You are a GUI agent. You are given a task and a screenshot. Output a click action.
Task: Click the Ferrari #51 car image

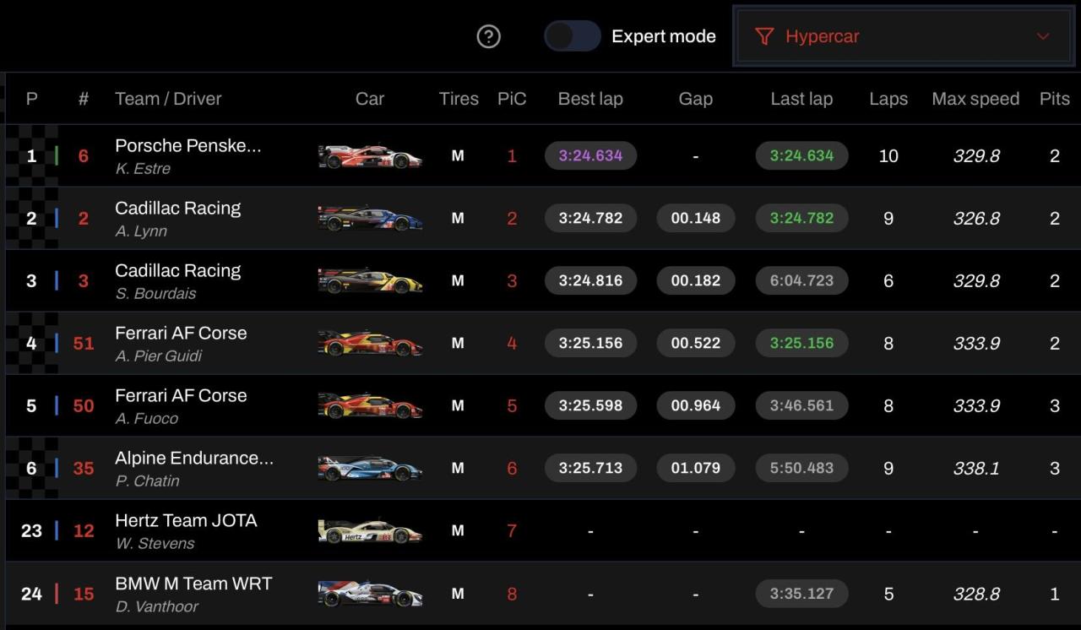[370, 344]
